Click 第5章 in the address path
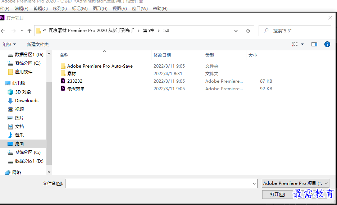The width and height of the screenshot is (337, 205). coord(149,31)
